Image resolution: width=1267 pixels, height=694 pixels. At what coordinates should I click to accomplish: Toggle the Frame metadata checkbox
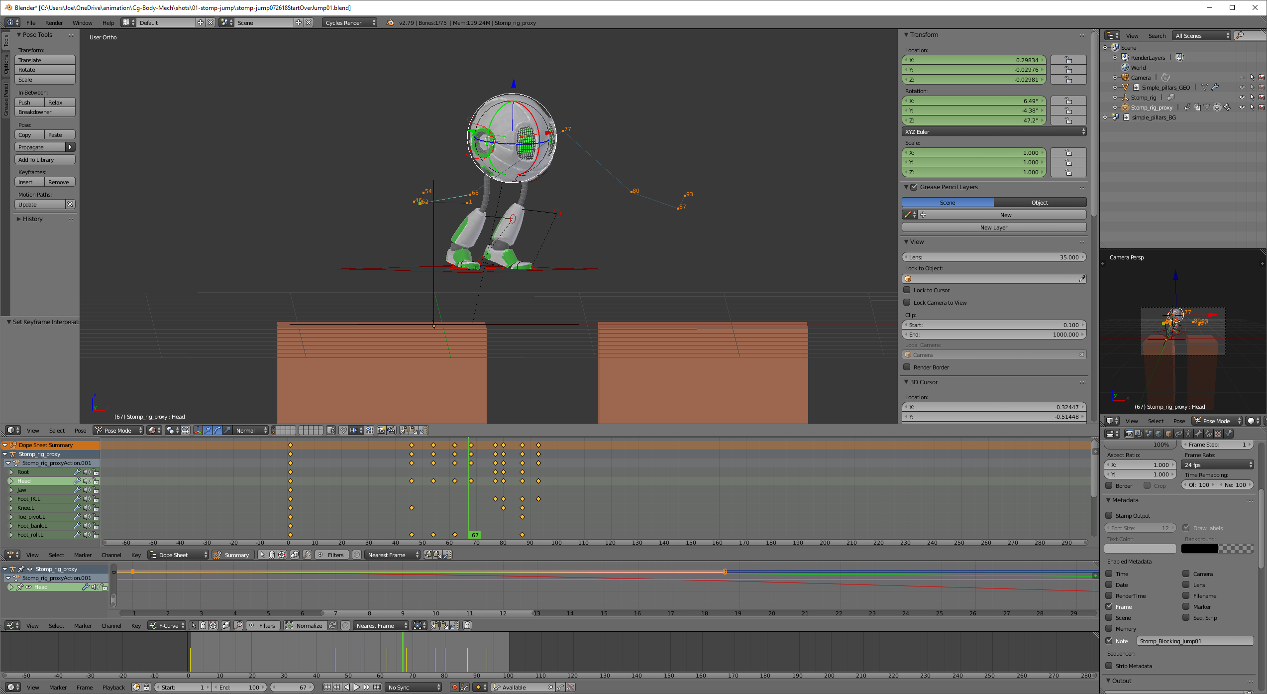pyautogui.click(x=1109, y=607)
